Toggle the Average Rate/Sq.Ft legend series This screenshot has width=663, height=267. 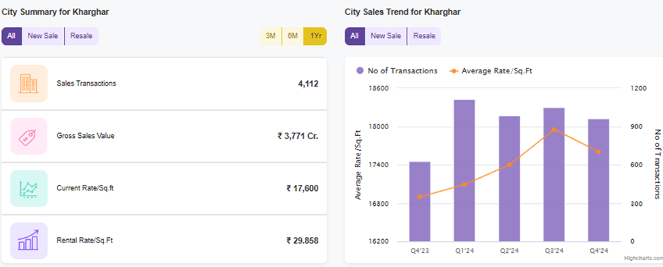[490, 71]
